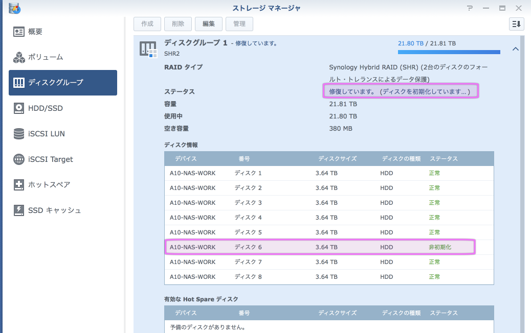Click the iSCSI LUN database icon
Viewport: 531px width, 333px height.
[19, 134]
